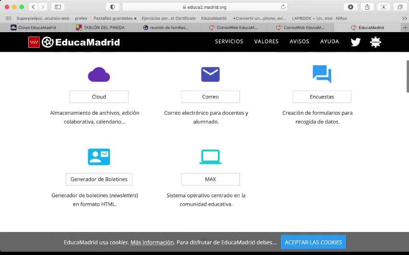Screen dimensions: 409x255
Task: Open the Ejercicios par...st Certificate bookmark
Action: coord(168,18)
